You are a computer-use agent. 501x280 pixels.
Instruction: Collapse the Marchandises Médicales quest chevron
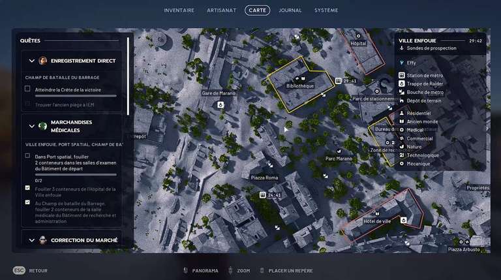pos(31,126)
